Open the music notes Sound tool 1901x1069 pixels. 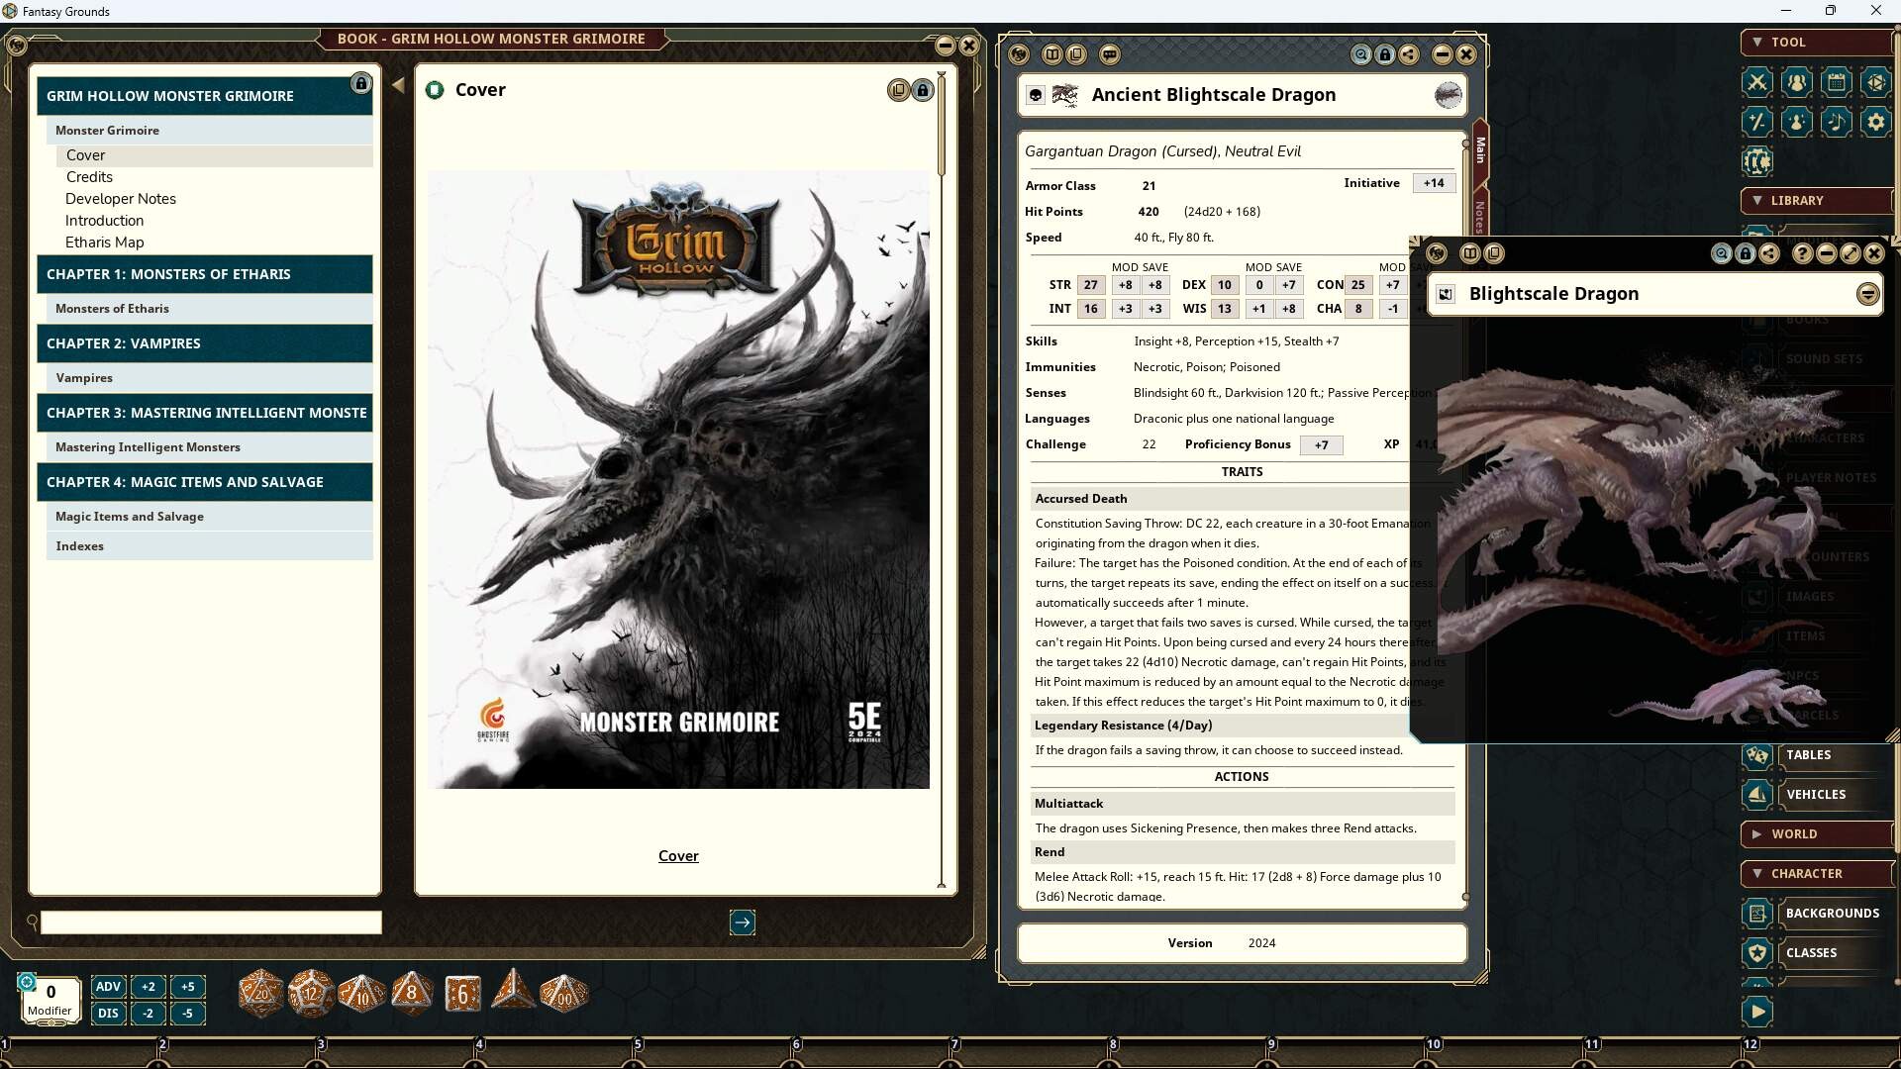tap(1837, 122)
